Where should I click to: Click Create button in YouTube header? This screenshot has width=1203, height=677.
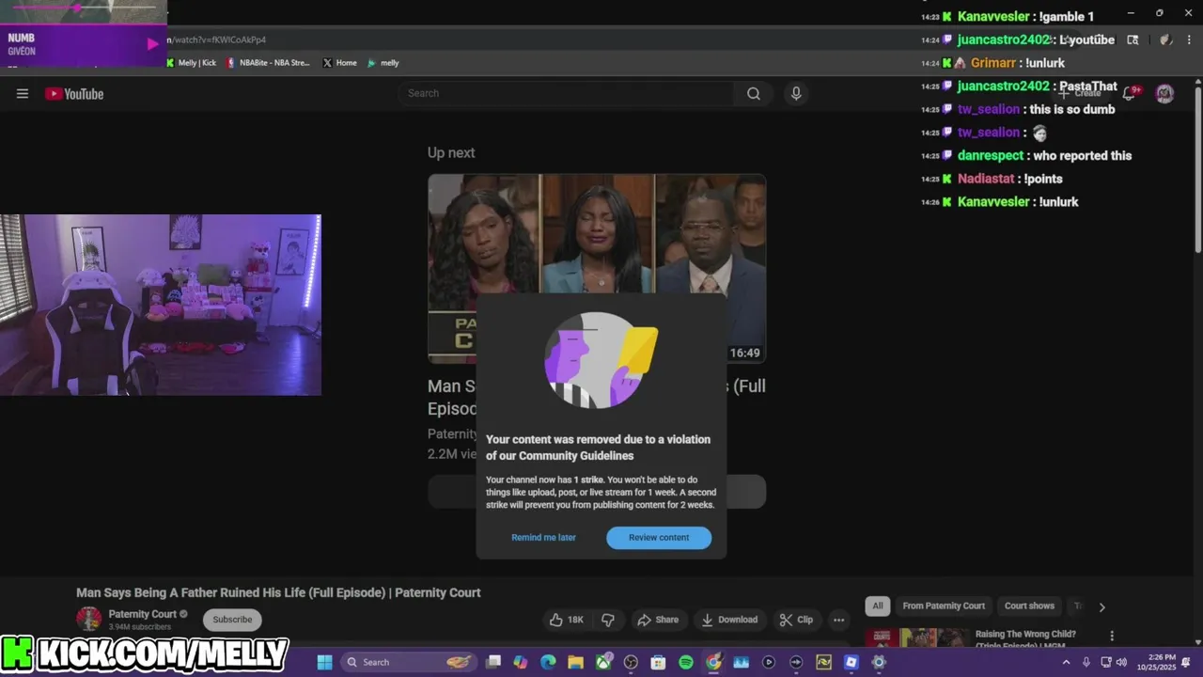(x=1079, y=93)
